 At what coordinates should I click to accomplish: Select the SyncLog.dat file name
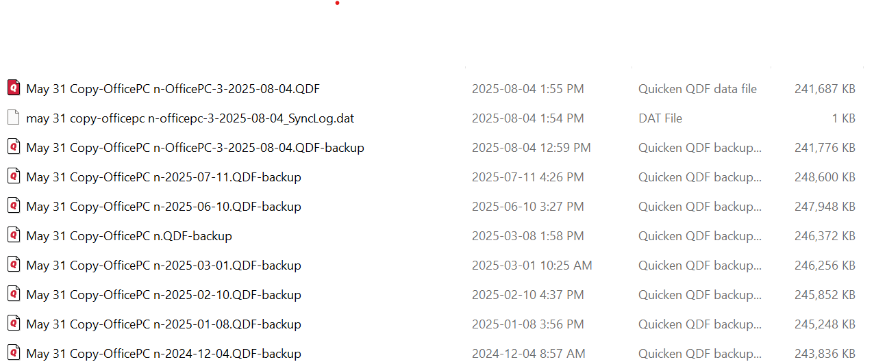pyautogui.click(x=190, y=118)
